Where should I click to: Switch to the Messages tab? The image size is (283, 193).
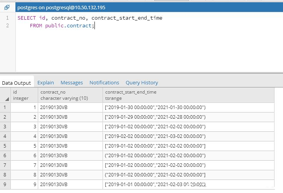pyautogui.click(x=72, y=82)
